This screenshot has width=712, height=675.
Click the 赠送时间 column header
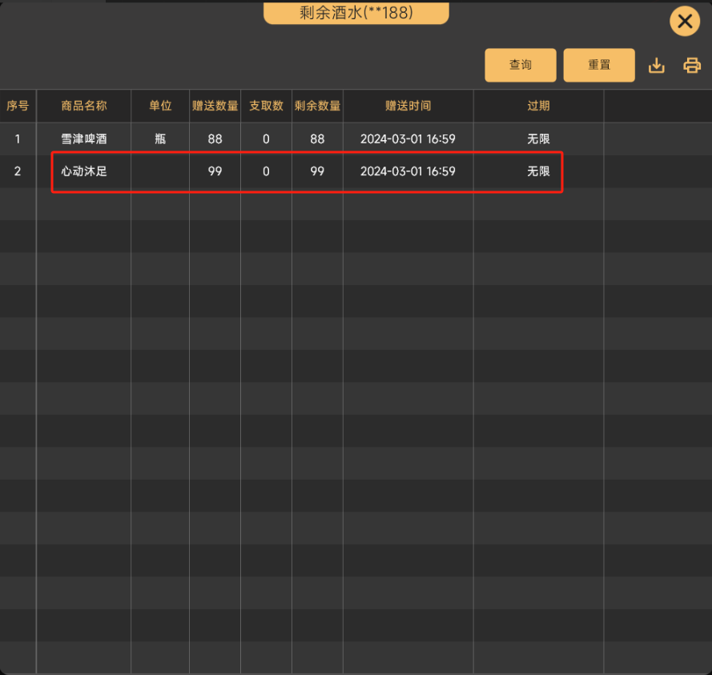tap(408, 106)
